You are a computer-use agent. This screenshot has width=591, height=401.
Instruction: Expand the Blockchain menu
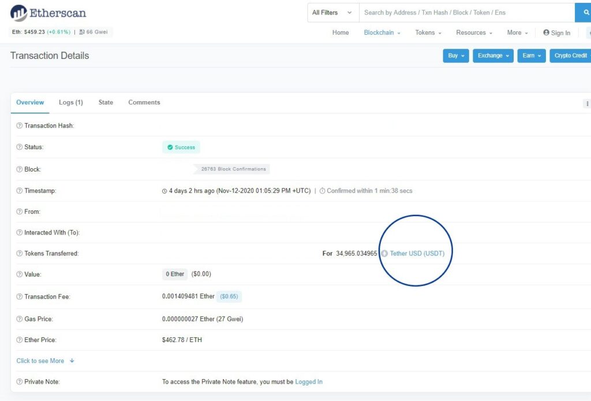pos(382,33)
